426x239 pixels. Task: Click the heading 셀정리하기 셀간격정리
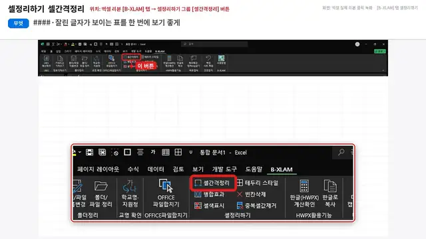46,9
